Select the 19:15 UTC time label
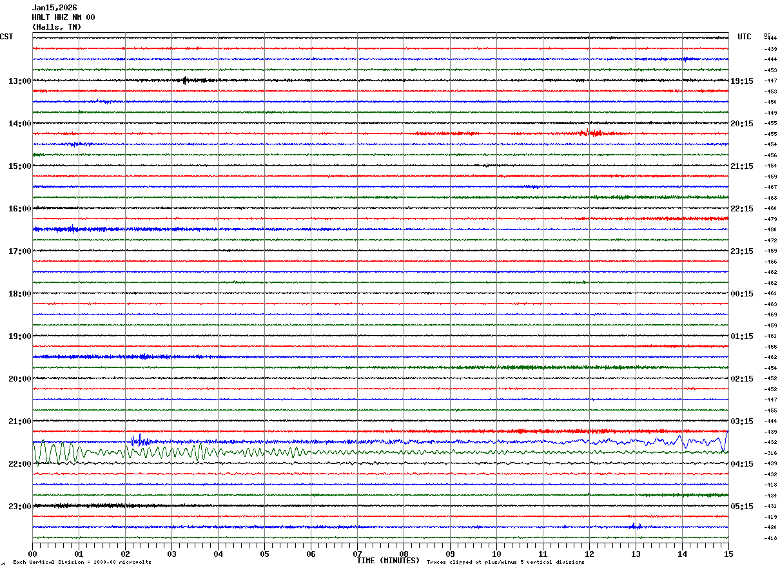The width and height of the screenshot is (780, 571). click(741, 81)
